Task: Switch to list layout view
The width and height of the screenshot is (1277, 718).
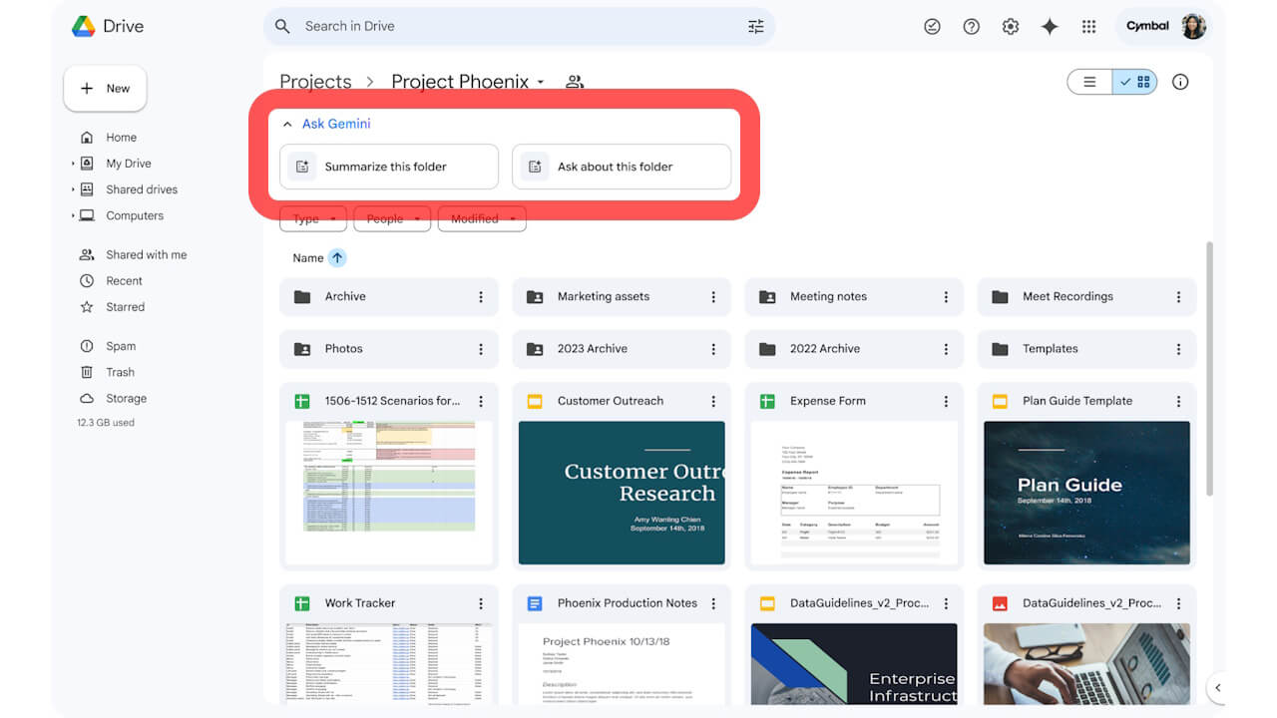Action: point(1090,82)
